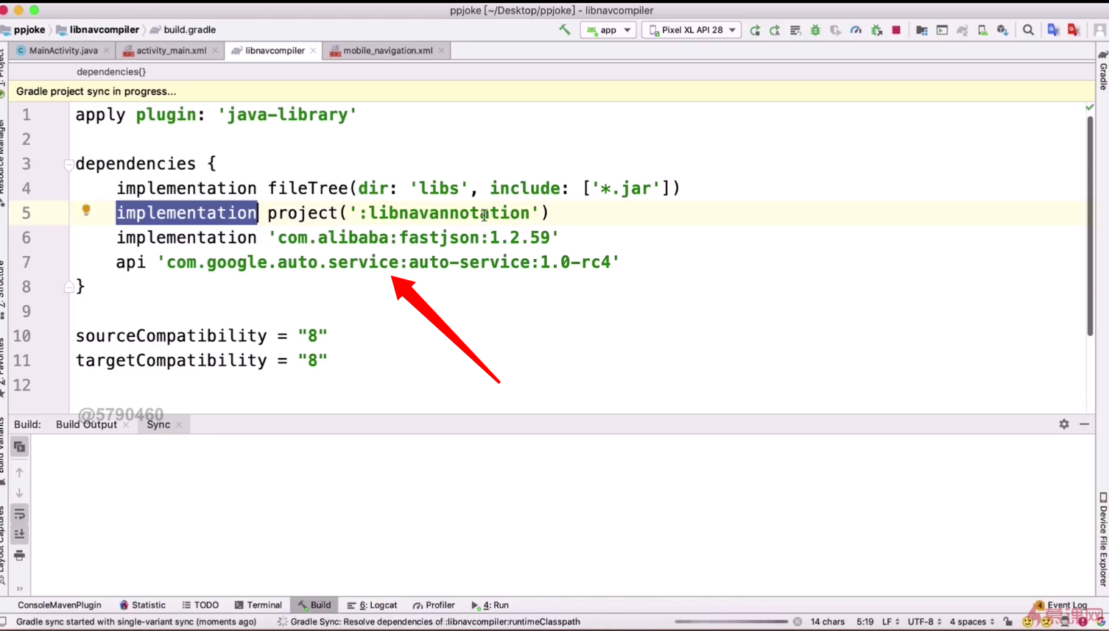The width and height of the screenshot is (1109, 631).
Task: Click the build.gradle breadcrumb
Action: tap(183, 30)
